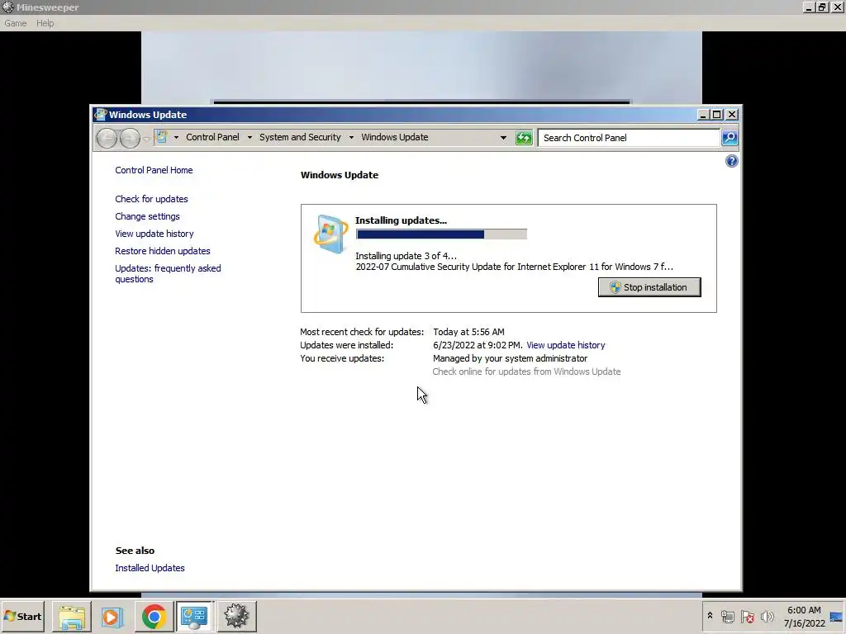Click the installation progress bar

tap(441, 234)
